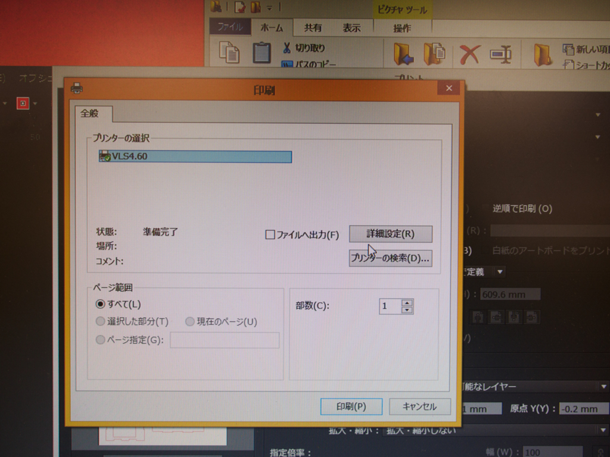610x457 pixels.
Task: Click the print preview thumbnail
Action: click(163, 436)
